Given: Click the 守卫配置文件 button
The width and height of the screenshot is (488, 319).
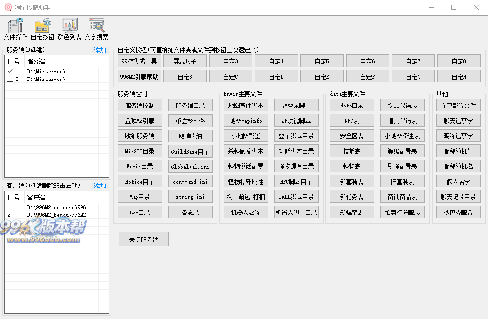Looking at the screenshot, I should tap(458, 106).
